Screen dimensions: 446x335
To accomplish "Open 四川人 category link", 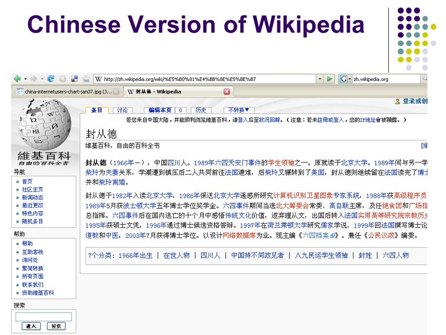I will coord(210,255).
